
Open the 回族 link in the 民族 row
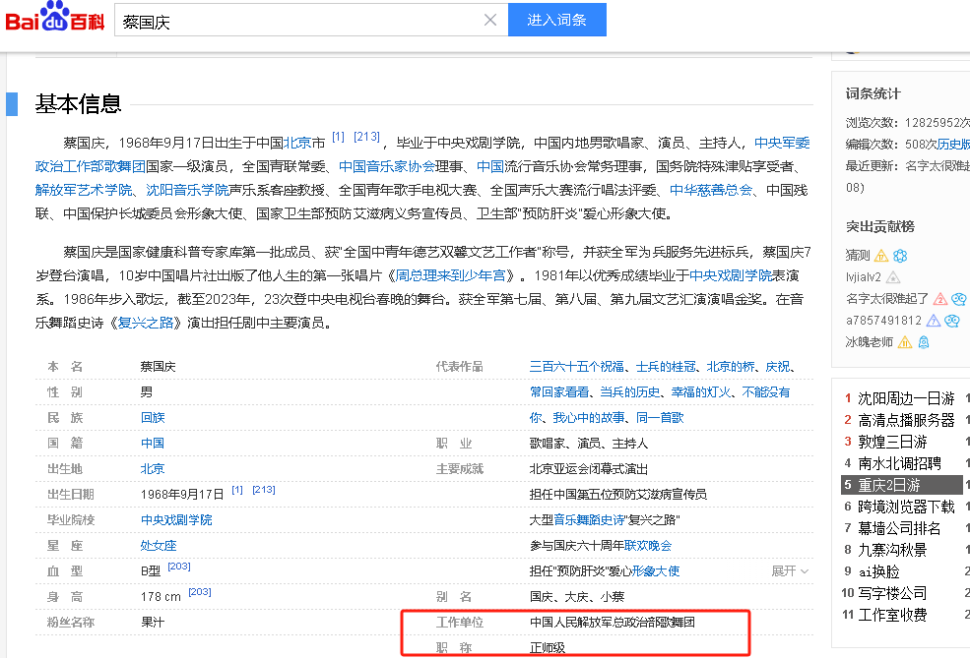point(153,418)
